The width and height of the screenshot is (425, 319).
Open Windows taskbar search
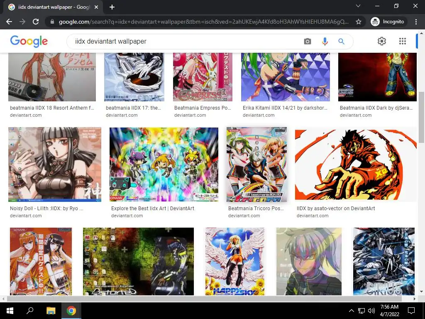click(30, 311)
